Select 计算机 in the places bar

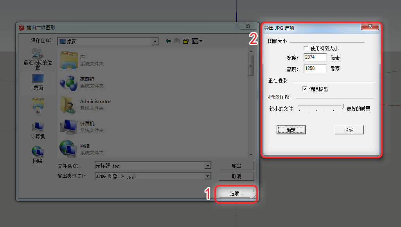(38, 130)
